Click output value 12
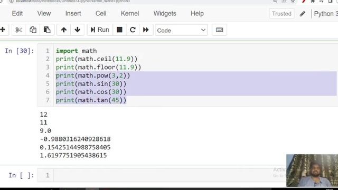 [43, 115]
